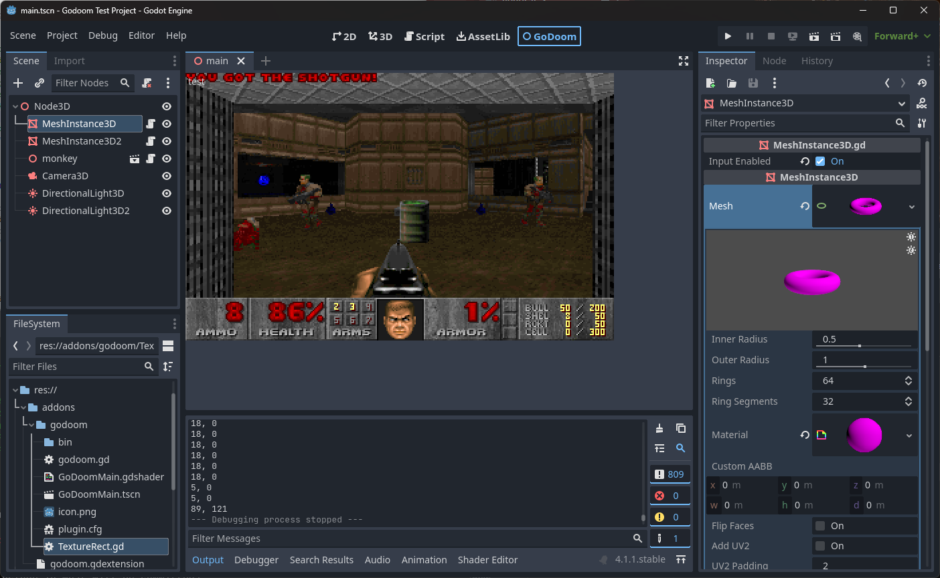
Task: Hide the DirectionalLight3D2 node
Action: 167,211
